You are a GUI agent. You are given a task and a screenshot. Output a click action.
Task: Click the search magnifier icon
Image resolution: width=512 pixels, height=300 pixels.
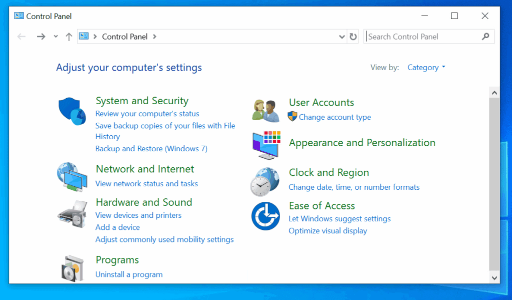tap(485, 37)
